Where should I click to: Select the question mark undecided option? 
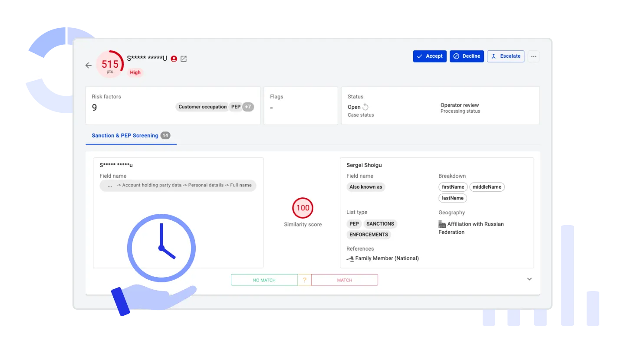click(x=305, y=280)
